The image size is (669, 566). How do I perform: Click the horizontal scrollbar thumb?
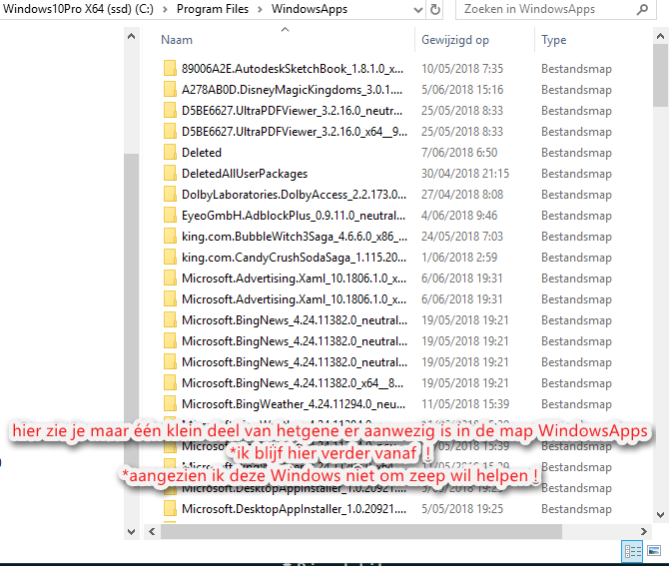coord(360,531)
